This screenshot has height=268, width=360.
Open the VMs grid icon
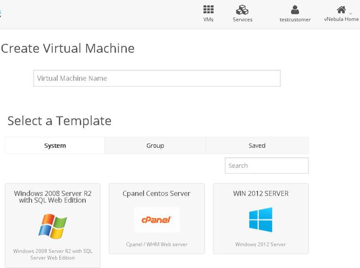point(208,10)
